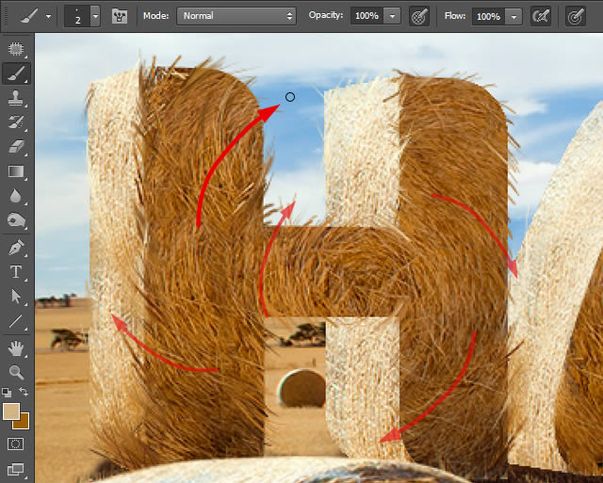The width and height of the screenshot is (603, 483).
Task: Select the Brush tool in toolbar
Action: tap(16, 73)
